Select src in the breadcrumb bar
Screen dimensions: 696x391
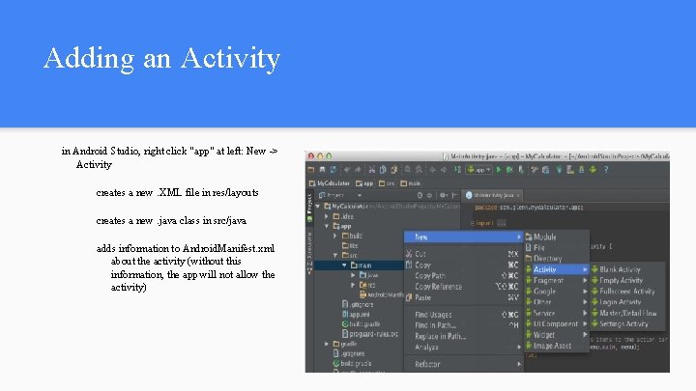pos(387,183)
